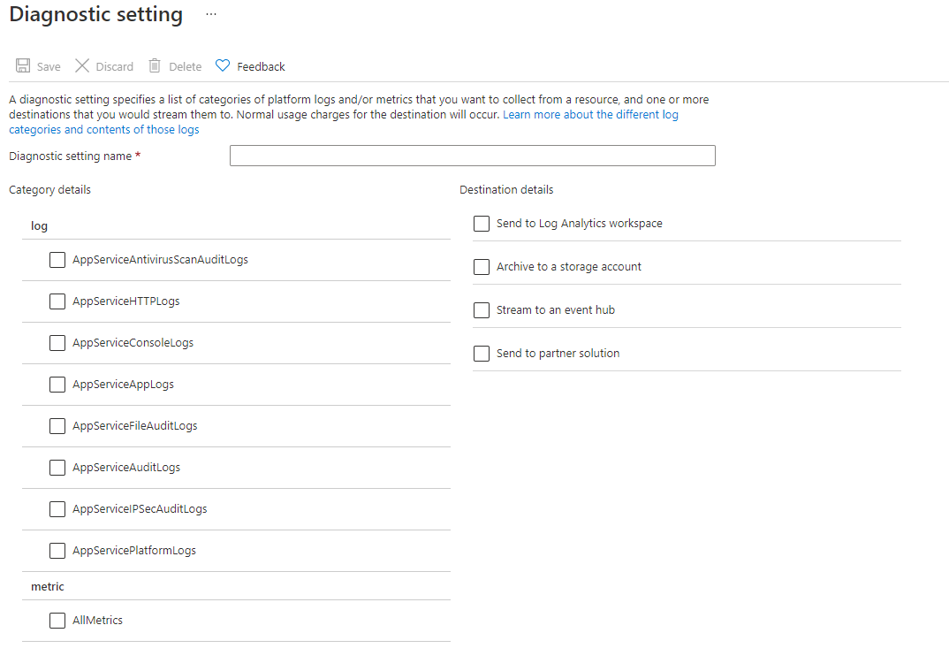Click the AppServiceAuditLogs label text
Image resolution: width=949 pixels, height=671 pixels.
click(x=126, y=468)
